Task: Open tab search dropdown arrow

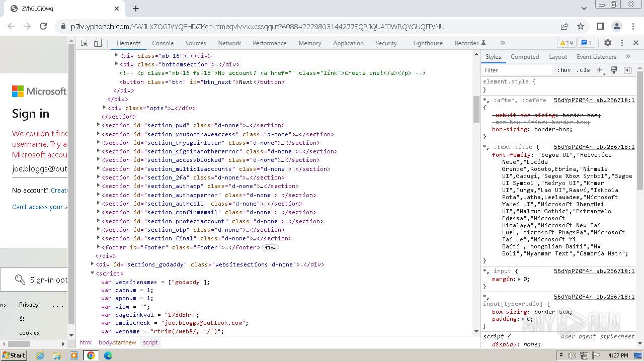Action: (x=584, y=9)
